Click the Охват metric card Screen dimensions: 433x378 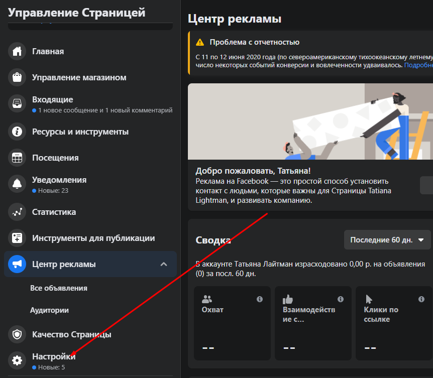232,323
